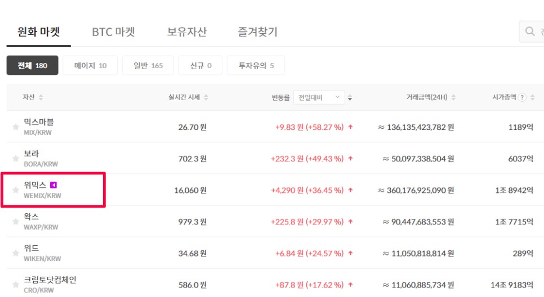
Task: Click the search magnifier icon
Action: point(530,31)
